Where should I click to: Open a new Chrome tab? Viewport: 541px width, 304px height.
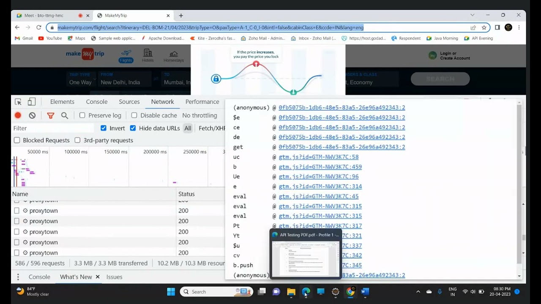pos(181,16)
